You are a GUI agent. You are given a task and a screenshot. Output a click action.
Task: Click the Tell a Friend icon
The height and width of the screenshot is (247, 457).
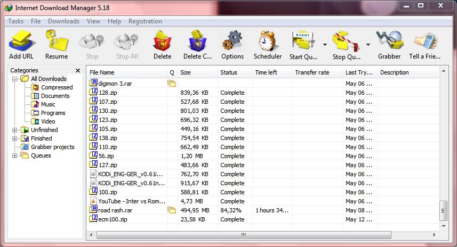pyautogui.click(x=425, y=41)
